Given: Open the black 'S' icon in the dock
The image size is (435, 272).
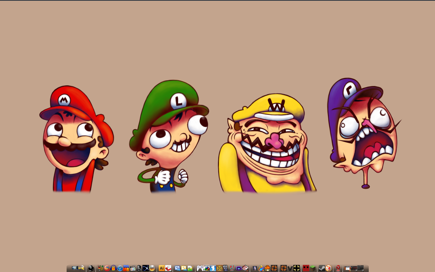Looking at the screenshot, I should coord(139,268).
